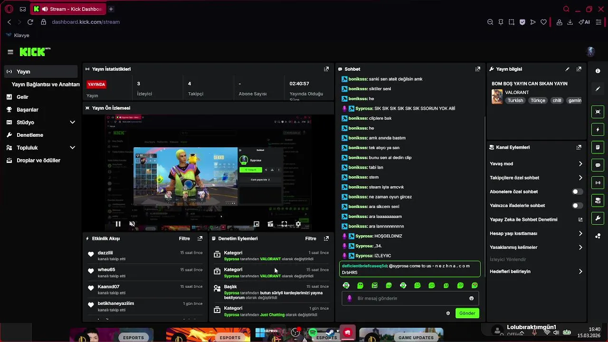Pop out the Denetim Eylemleri panel
The height and width of the screenshot is (342, 608).
click(x=326, y=238)
